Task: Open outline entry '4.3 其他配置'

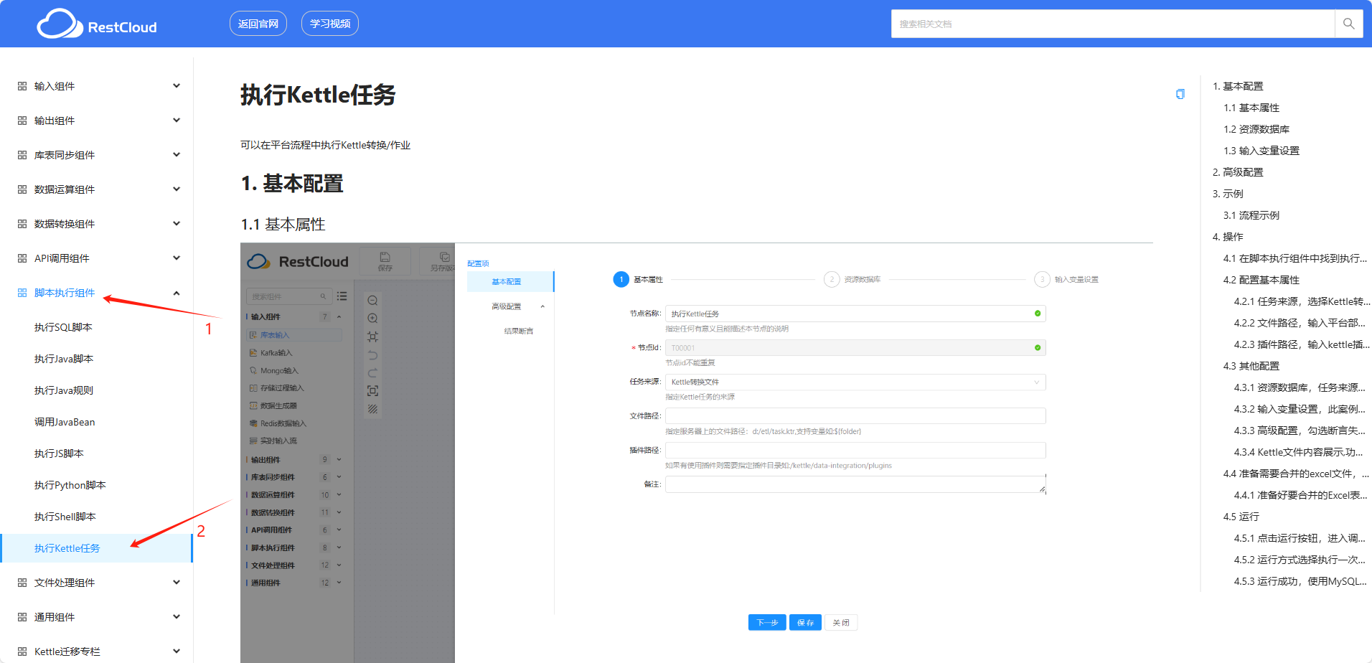Action: pyautogui.click(x=1251, y=366)
